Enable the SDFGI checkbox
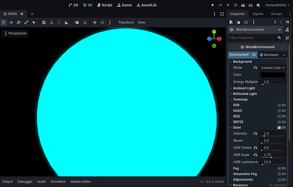The height and width of the screenshot is (187, 293). tap(279, 122)
